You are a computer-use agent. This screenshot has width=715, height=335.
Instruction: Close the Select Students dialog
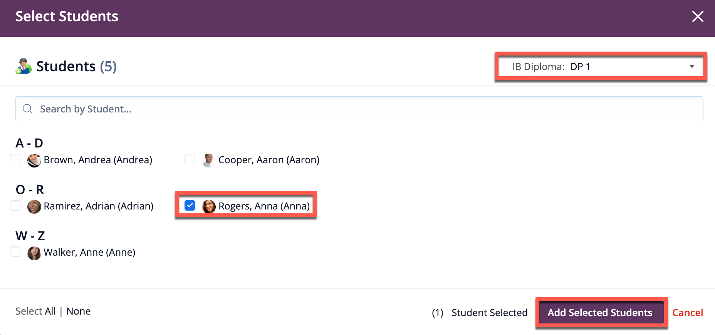pos(697,17)
